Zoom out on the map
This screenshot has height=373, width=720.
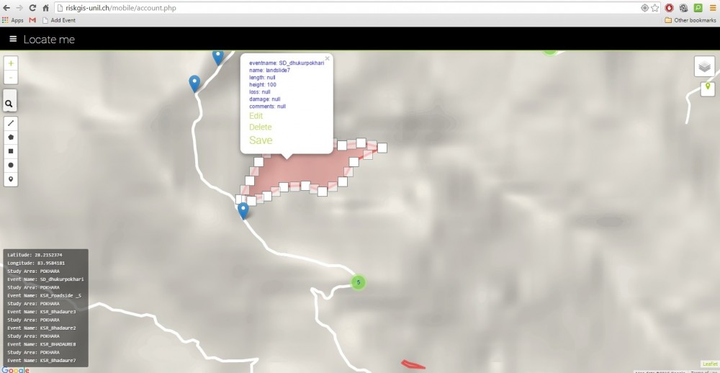pos(11,77)
